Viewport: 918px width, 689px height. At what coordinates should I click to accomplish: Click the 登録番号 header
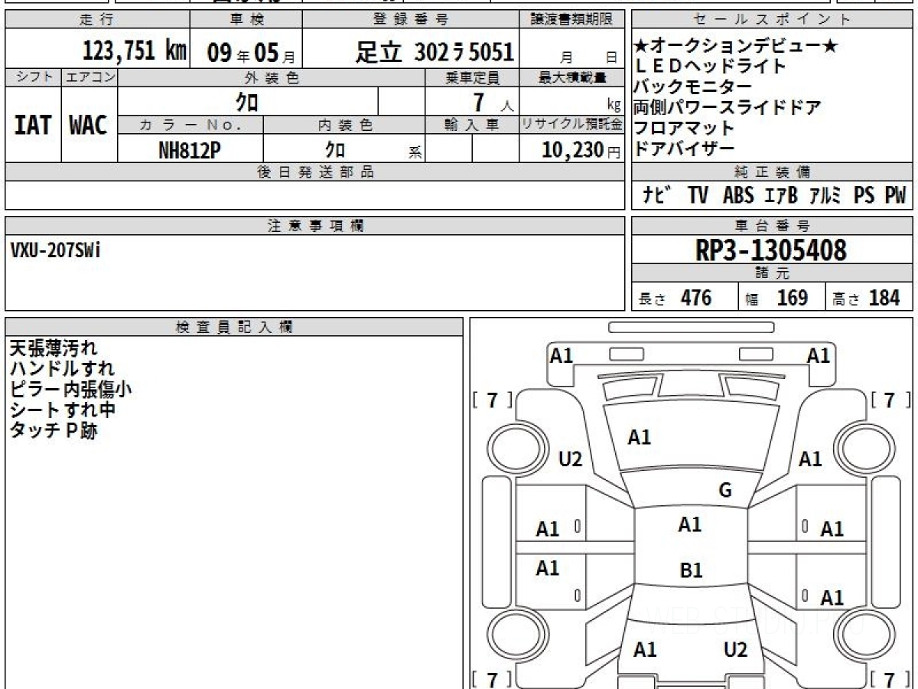tap(411, 19)
